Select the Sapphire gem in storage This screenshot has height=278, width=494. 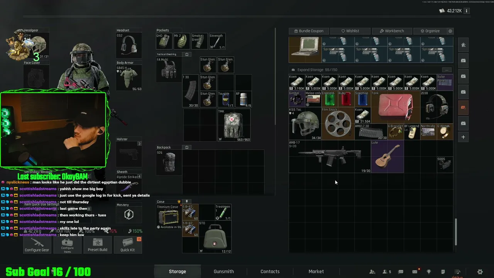pos(362,99)
